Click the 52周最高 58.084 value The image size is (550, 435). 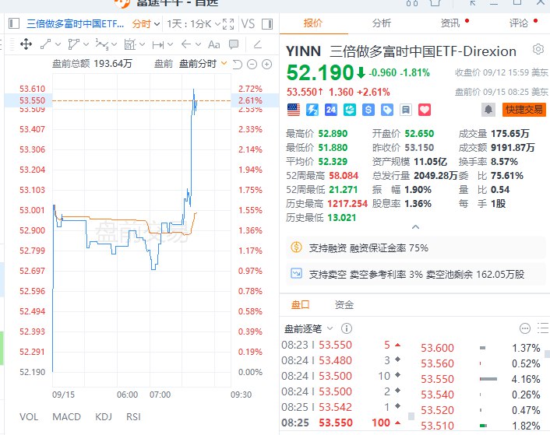click(344, 175)
